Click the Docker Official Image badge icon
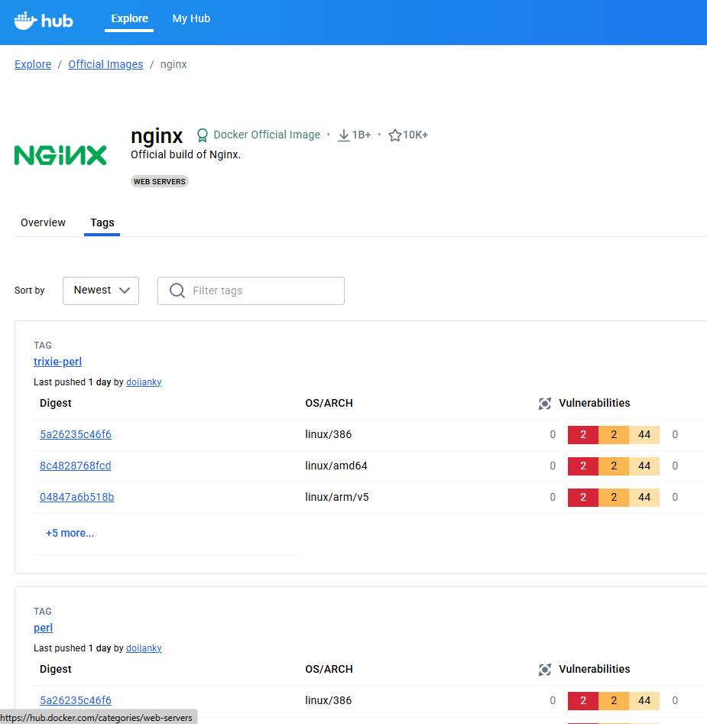This screenshot has height=724, width=707. point(202,135)
